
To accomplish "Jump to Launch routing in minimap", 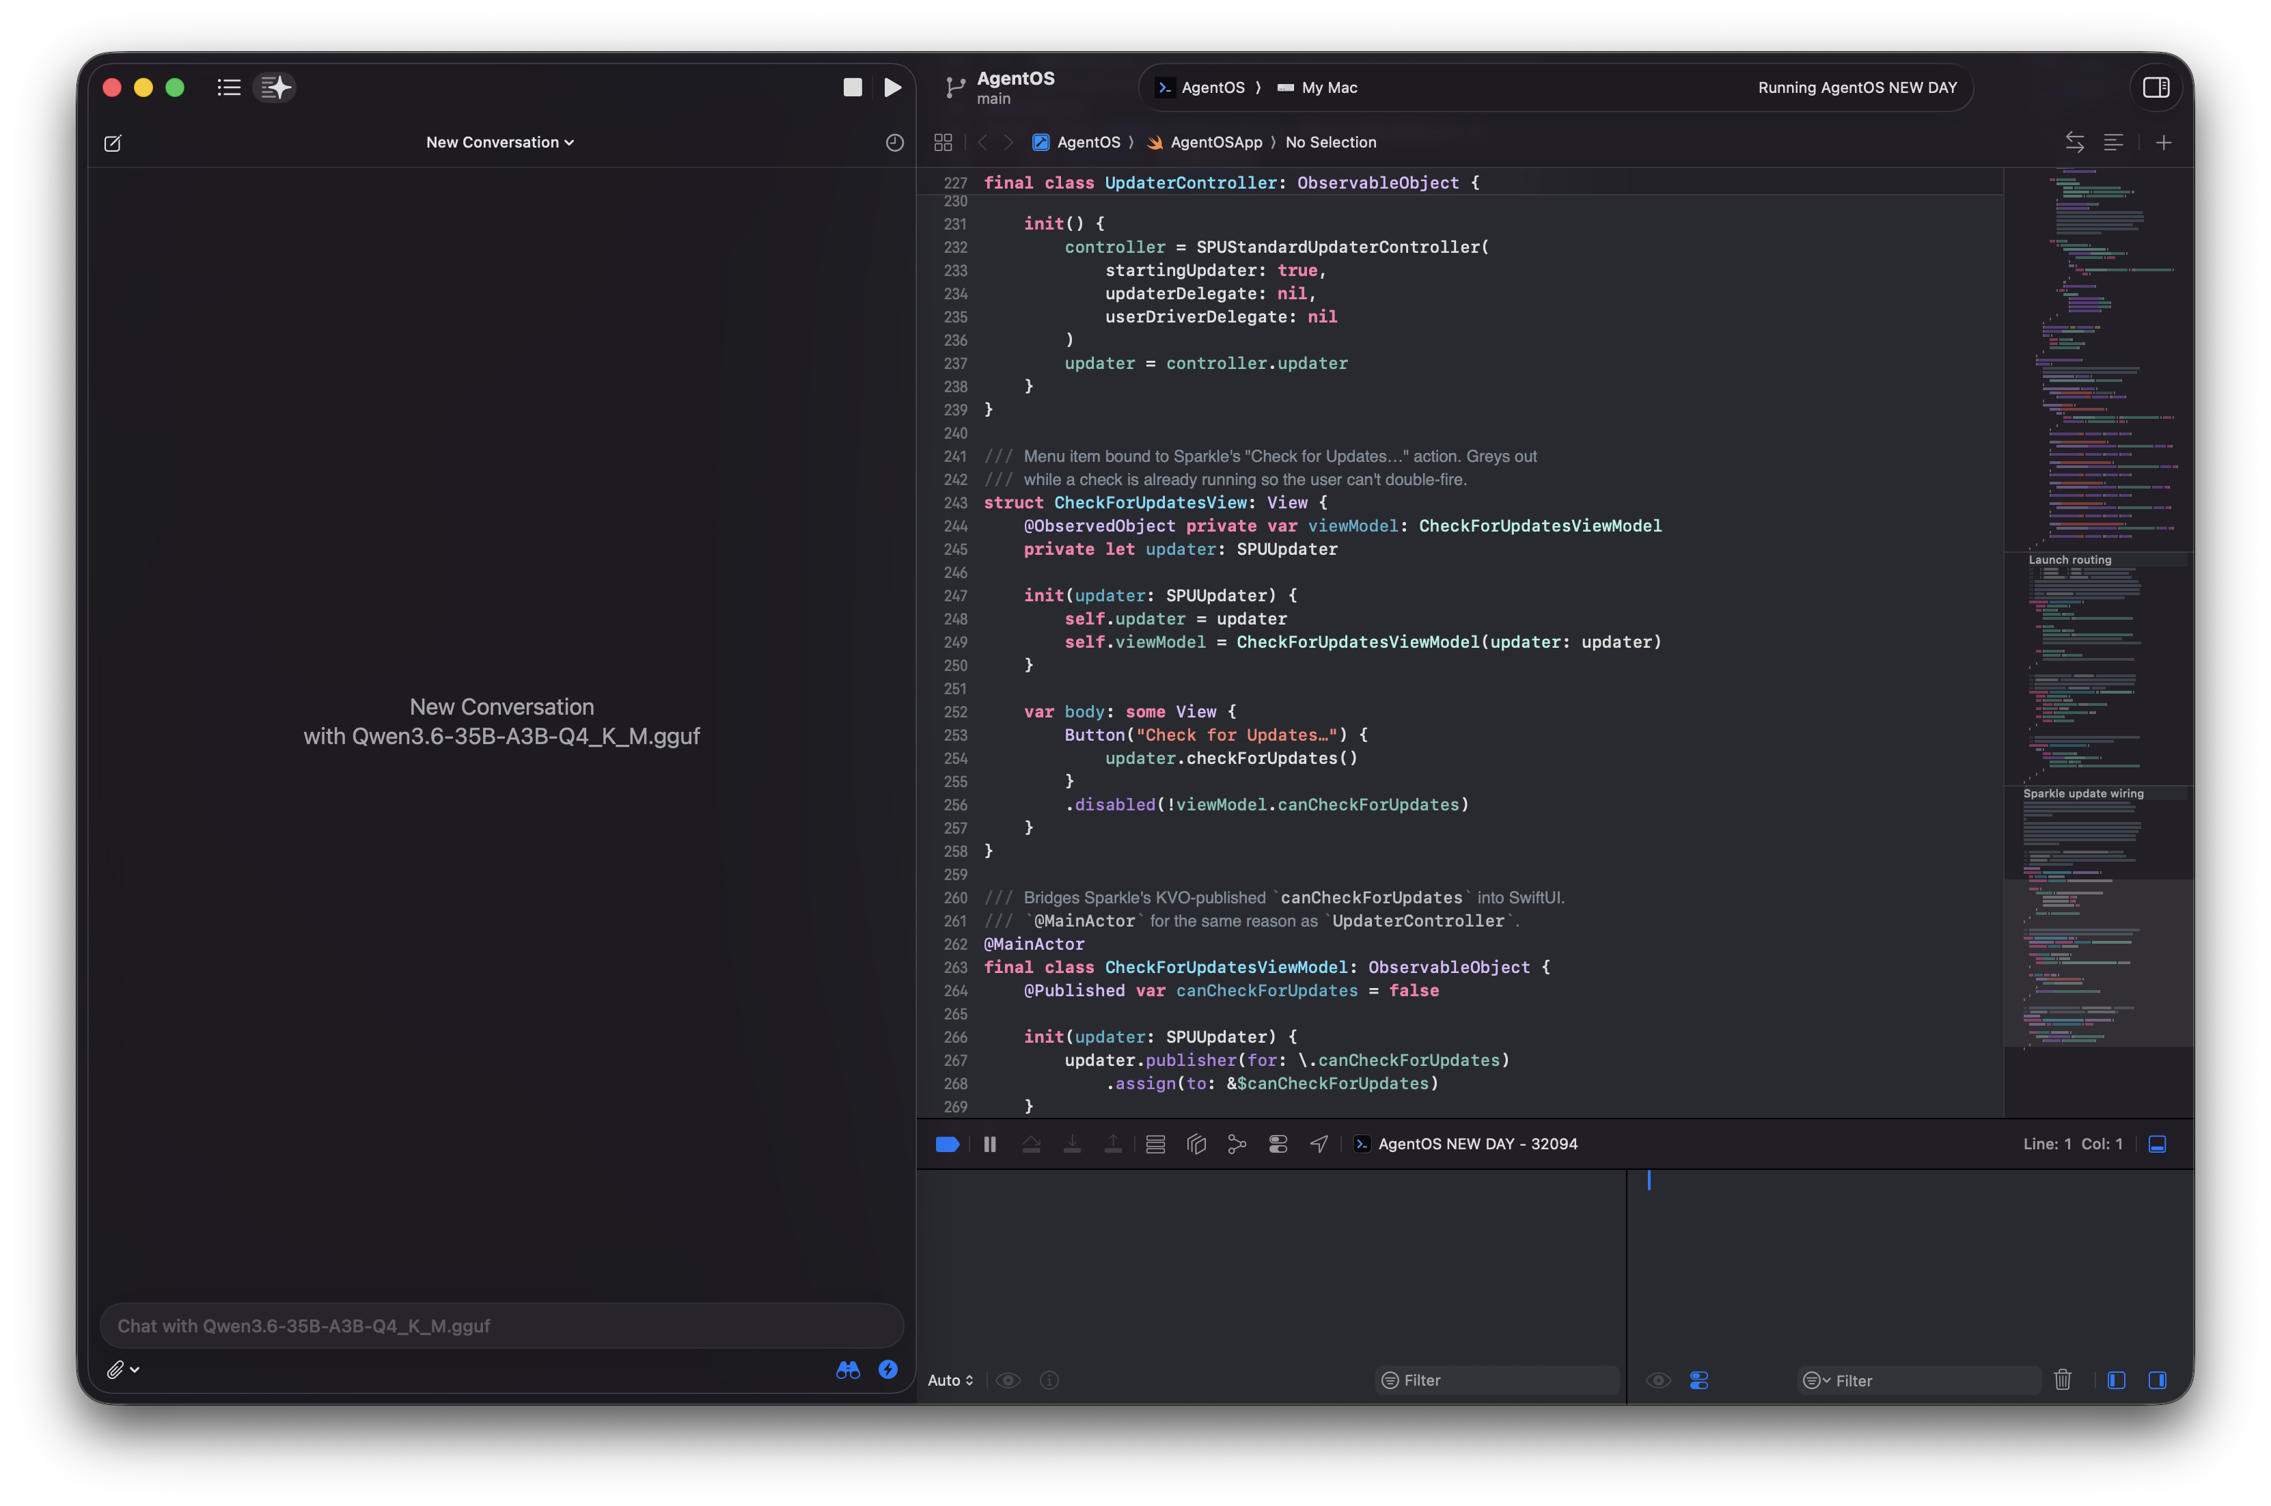I will 2069,560.
